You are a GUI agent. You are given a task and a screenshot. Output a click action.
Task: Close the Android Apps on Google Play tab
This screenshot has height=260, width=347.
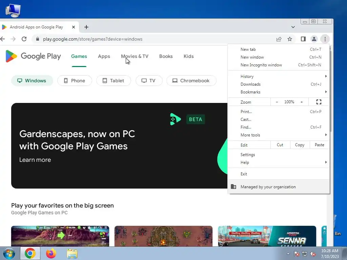74,27
